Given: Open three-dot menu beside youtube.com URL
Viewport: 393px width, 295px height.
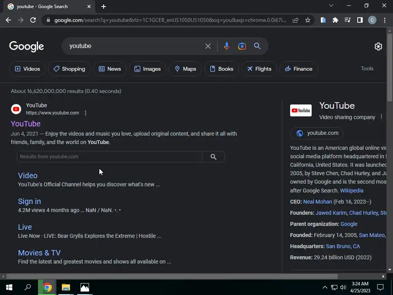Looking at the screenshot, I should (x=86, y=113).
